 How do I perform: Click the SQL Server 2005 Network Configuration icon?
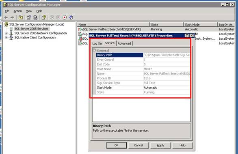tap(11, 33)
